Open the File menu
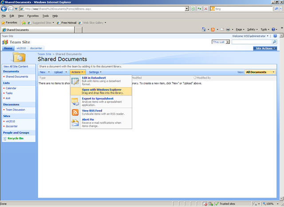Image resolution: width=284 pixels, height=207 pixels. click(x=4, y=16)
